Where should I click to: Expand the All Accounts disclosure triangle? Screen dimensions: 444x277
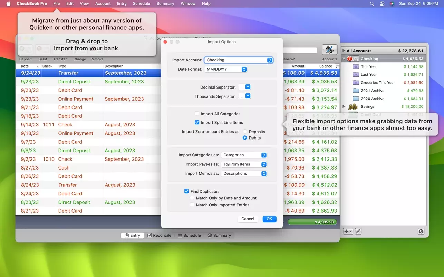344,51
